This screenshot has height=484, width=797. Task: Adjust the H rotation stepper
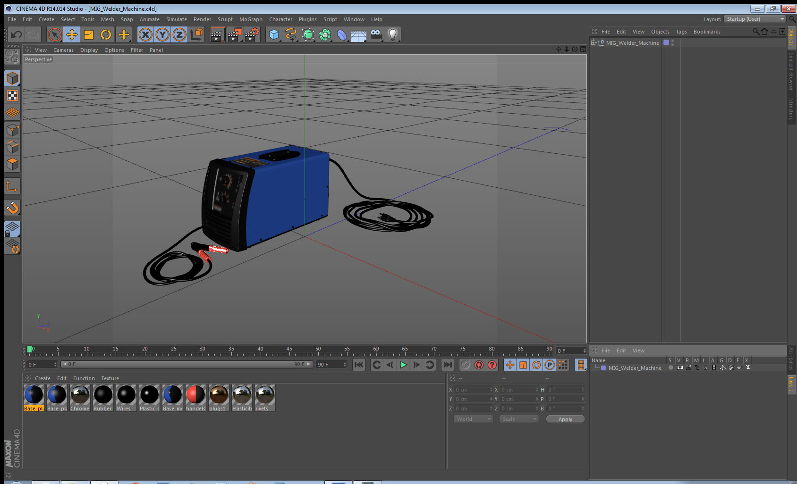[x=583, y=390]
